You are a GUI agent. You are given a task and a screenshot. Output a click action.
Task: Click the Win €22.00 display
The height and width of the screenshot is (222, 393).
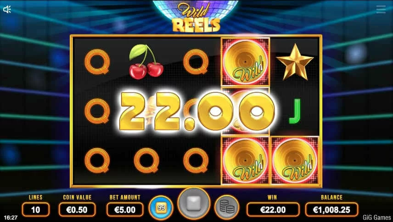pos(273,210)
